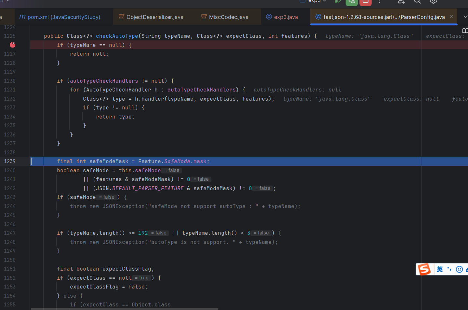Switch to the MiscCodec.java tab
Screen dimensions: 468x310
tap(225, 17)
